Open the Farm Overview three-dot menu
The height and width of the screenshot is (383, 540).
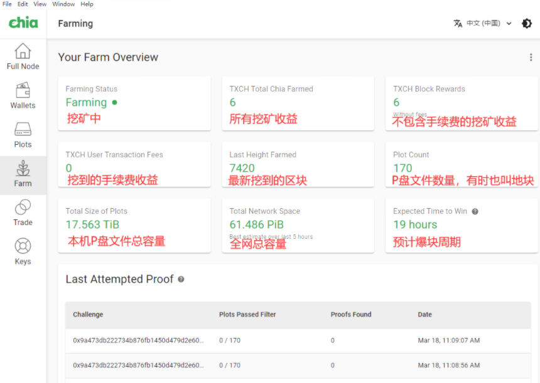click(531, 57)
